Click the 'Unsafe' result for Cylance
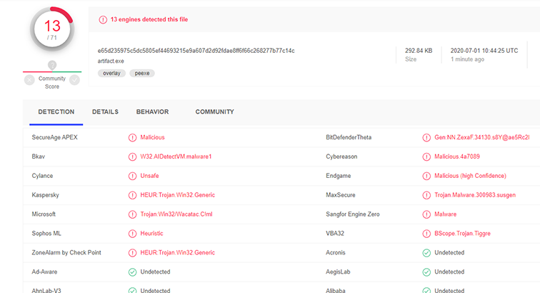This screenshot has width=540, height=293. pyautogui.click(x=149, y=176)
